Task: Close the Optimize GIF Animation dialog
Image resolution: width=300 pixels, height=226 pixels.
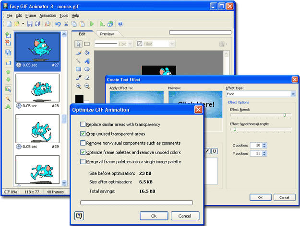Action: (198, 110)
